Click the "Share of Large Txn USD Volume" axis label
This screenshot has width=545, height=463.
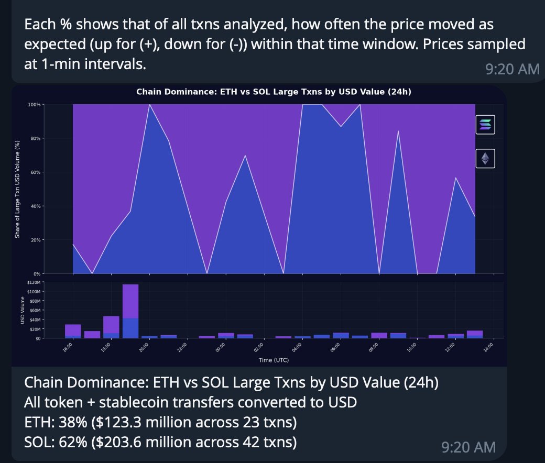point(17,189)
